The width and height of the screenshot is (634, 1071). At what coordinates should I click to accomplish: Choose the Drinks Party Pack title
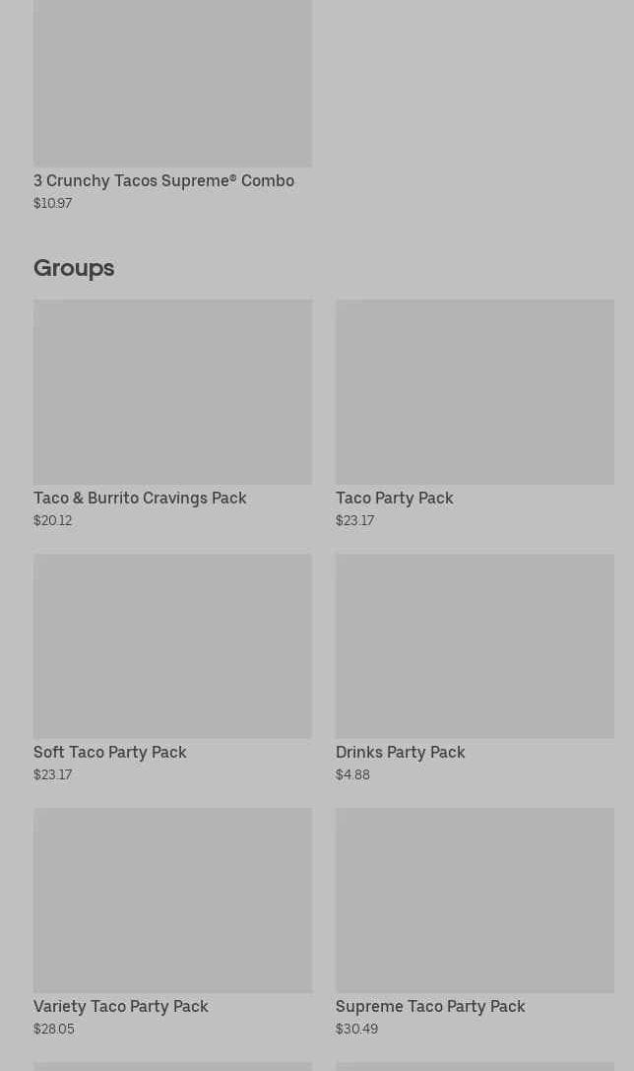tap(401, 752)
